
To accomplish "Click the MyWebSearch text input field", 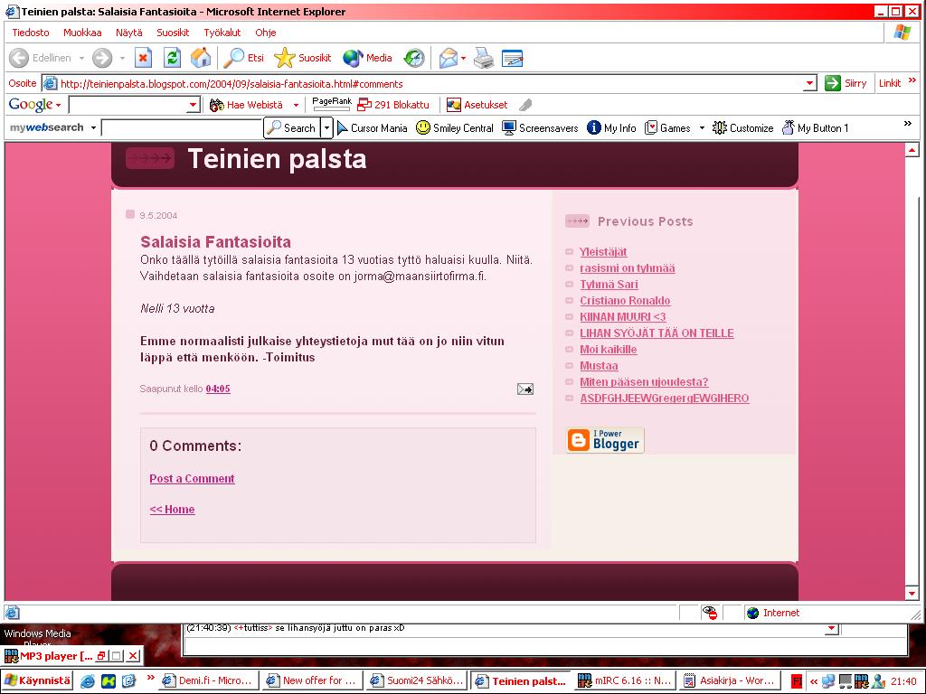I will tap(181, 128).
